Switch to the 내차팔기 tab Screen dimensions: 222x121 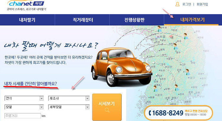(27, 20)
